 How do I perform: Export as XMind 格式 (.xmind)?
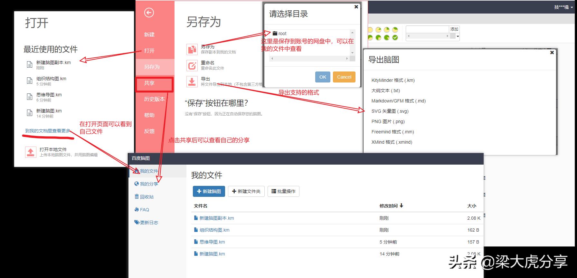pyautogui.click(x=392, y=142)
